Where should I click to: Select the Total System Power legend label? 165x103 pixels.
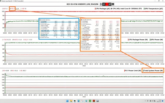click(153, 71)
